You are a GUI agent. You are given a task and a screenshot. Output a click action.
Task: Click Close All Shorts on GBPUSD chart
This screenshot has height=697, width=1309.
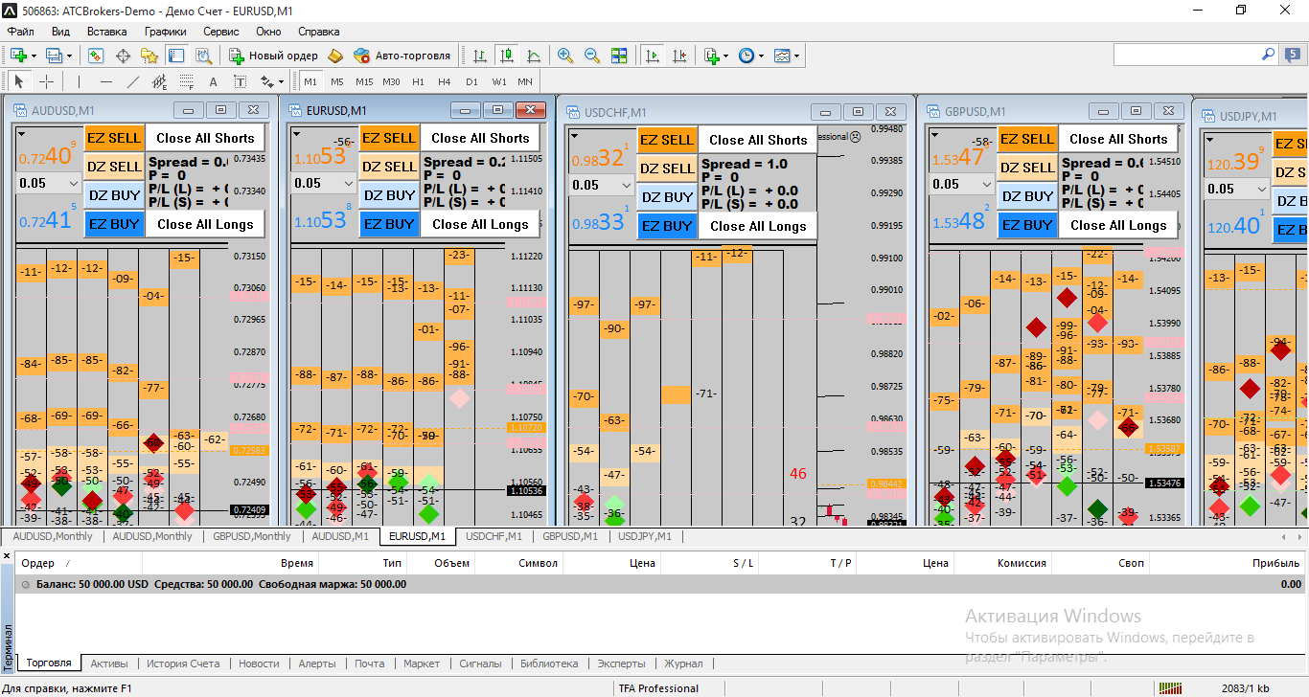click(1118, 139)
